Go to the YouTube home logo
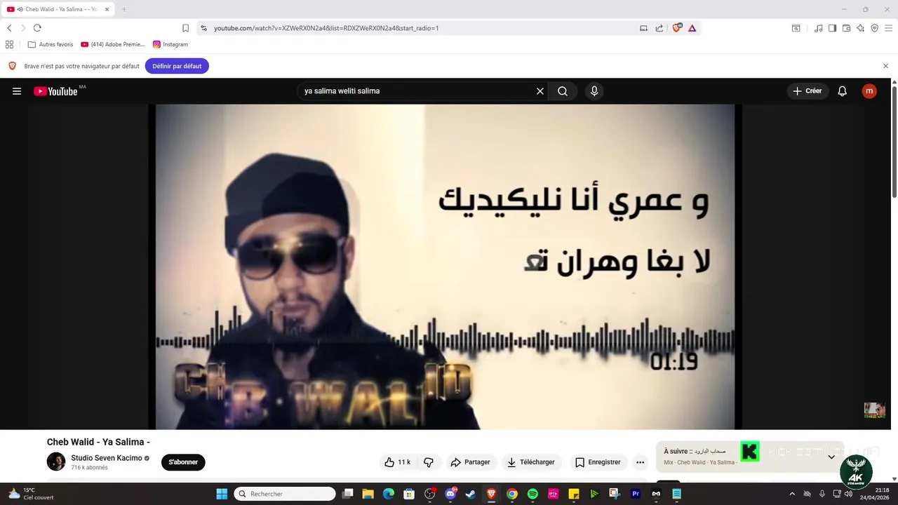The width and height of the screenshot is (898, 505). click(x=55, y=91)
